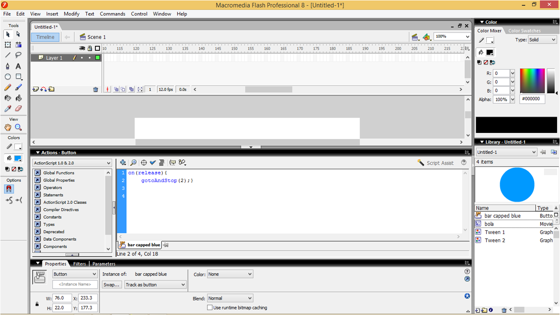Click the Auto format icon

[x=161, y=163]
